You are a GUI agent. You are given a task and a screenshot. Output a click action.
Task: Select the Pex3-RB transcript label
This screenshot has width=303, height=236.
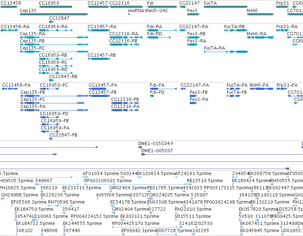pos(196,34)
